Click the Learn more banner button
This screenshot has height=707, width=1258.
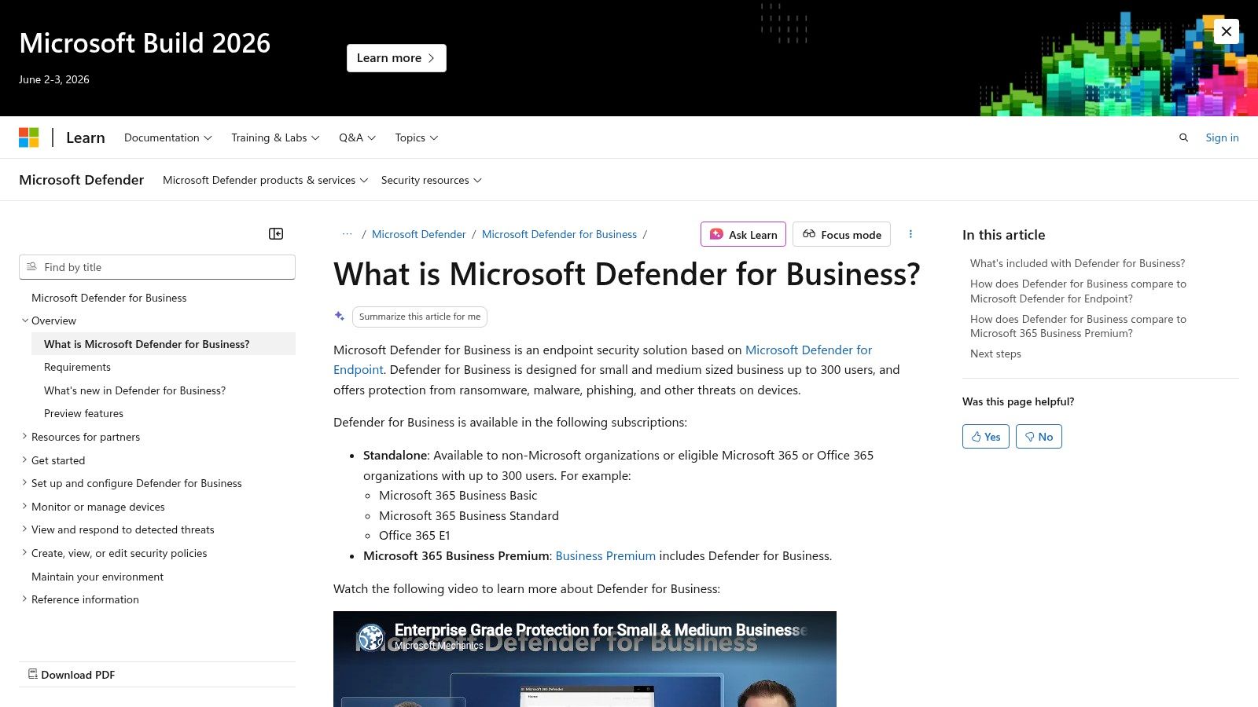tap(396, 58)
